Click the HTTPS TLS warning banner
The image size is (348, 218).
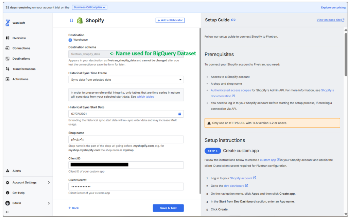tap(272, 123)
